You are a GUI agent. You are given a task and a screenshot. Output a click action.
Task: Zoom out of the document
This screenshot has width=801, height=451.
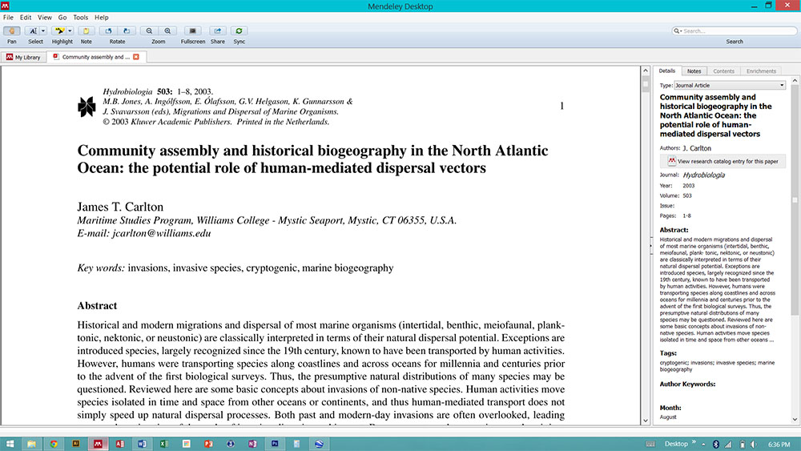[149, 31]
